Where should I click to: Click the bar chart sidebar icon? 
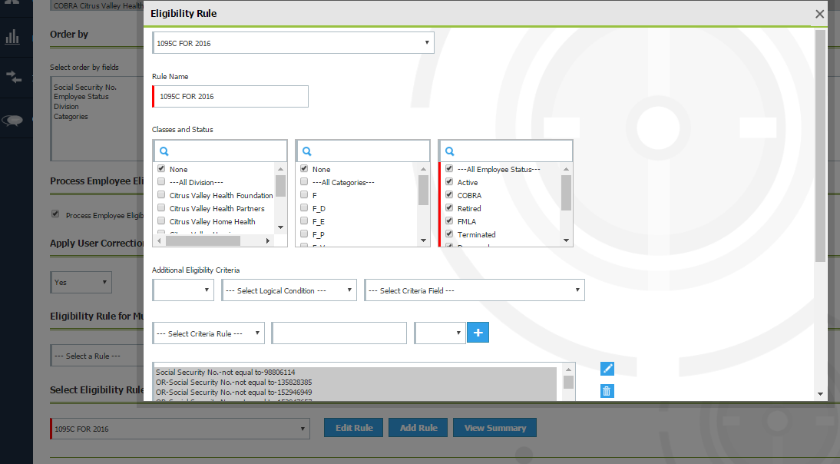click(x=12, y=37)
